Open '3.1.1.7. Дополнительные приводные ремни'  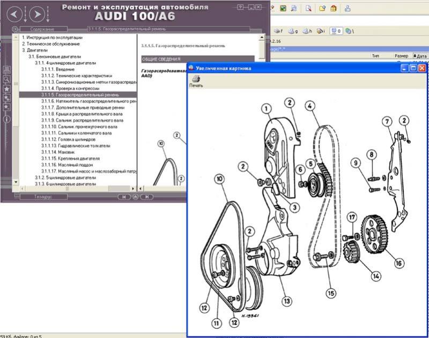pos(83,107)
